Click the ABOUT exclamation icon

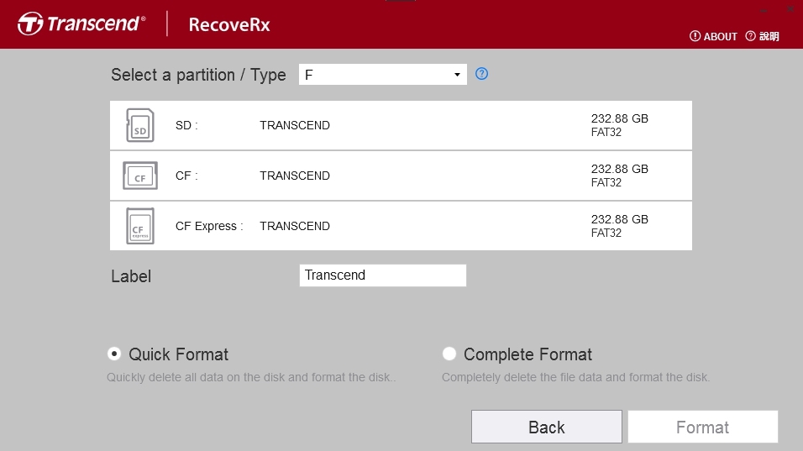tap(695, 36)
